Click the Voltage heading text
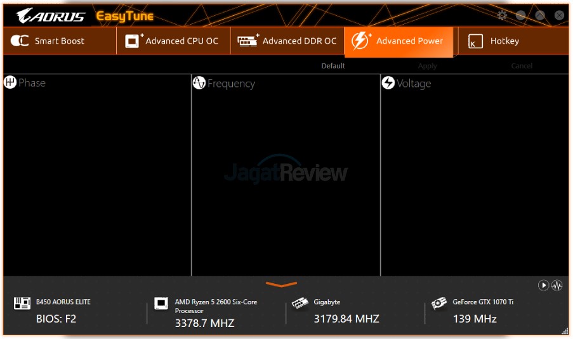The image size is (573, 339). point(414,84)
